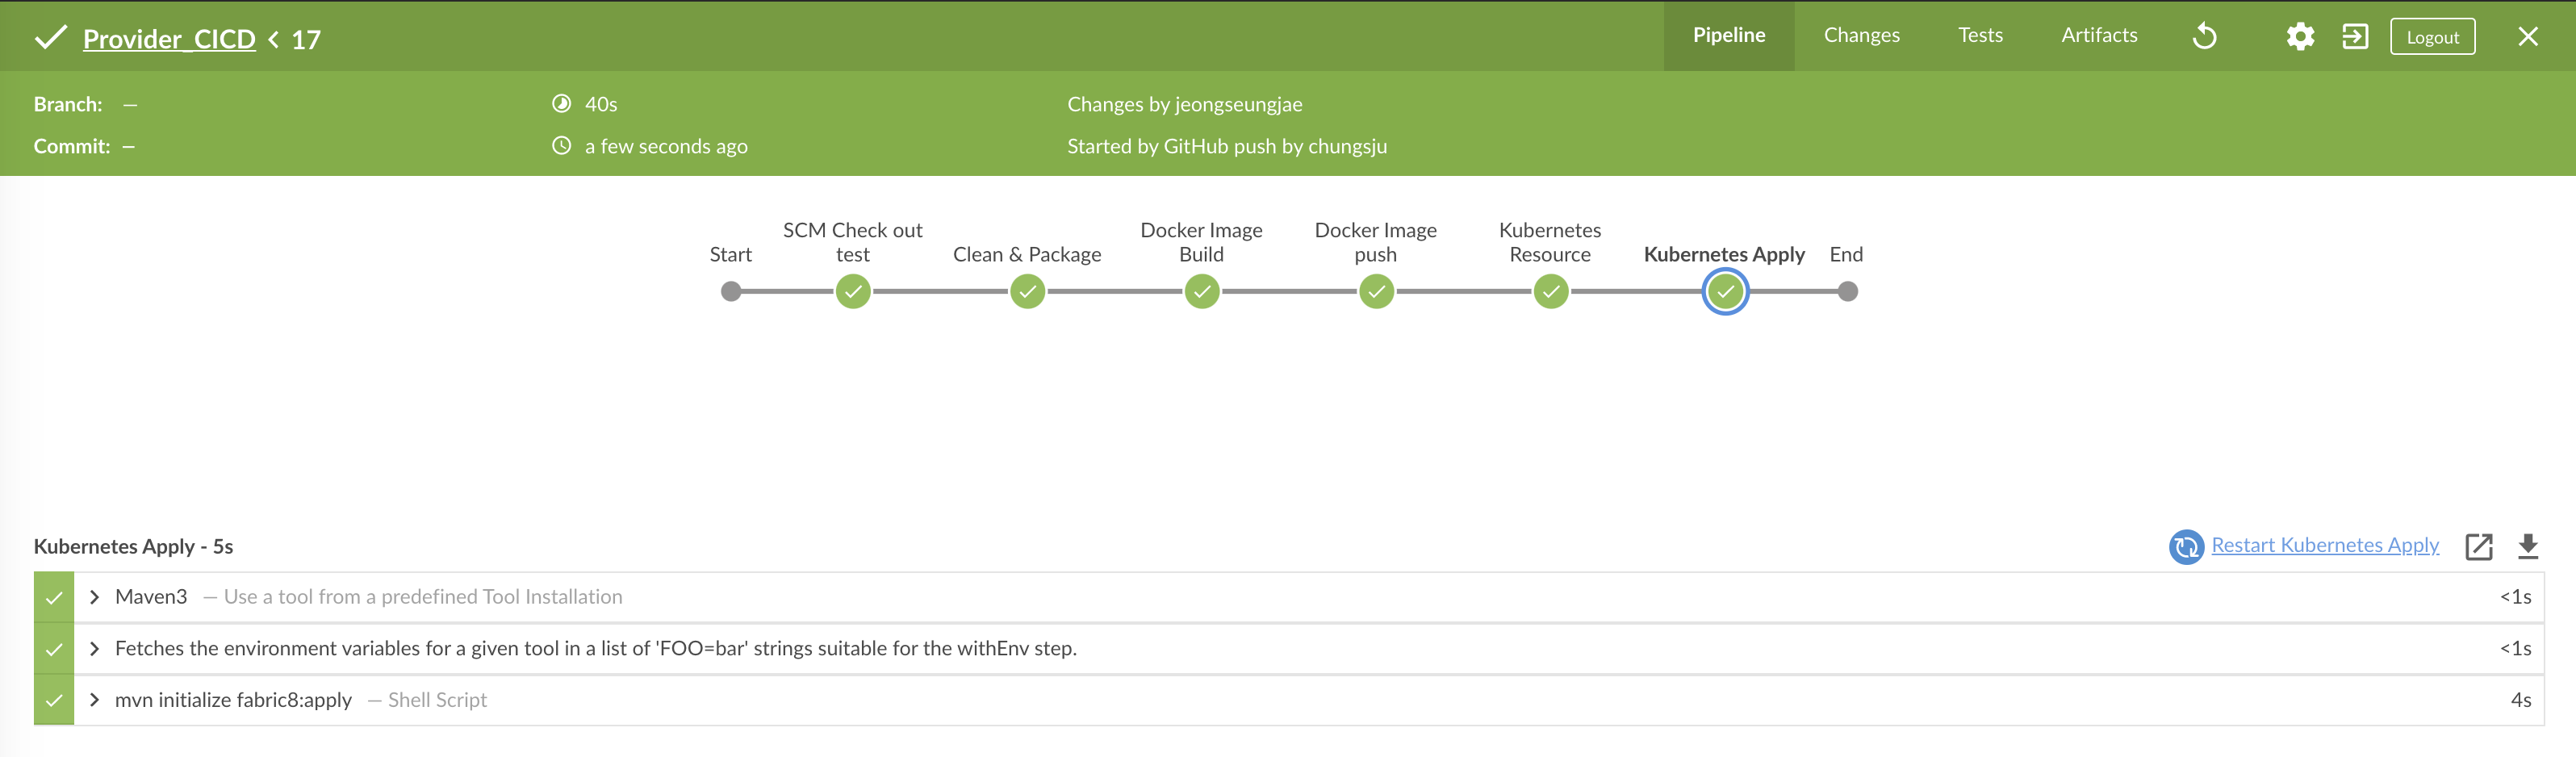Select the Clean & Package stage node
Image resolution: width=2576 pixels, height=757 pixels.
(x=1027, y=292)
